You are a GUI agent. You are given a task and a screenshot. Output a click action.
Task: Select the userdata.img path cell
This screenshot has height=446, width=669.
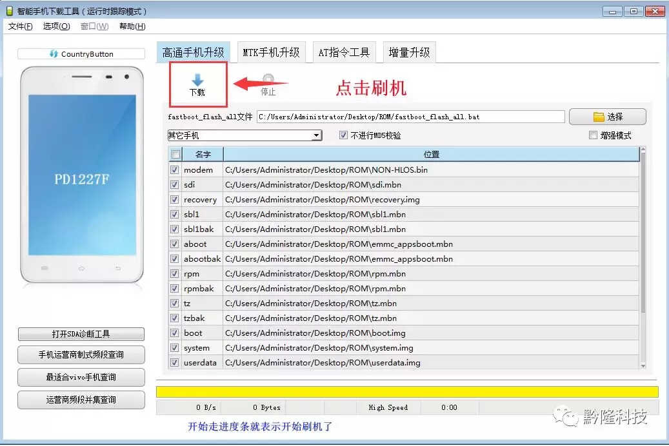pyautogui.click(x=432, y=362)
